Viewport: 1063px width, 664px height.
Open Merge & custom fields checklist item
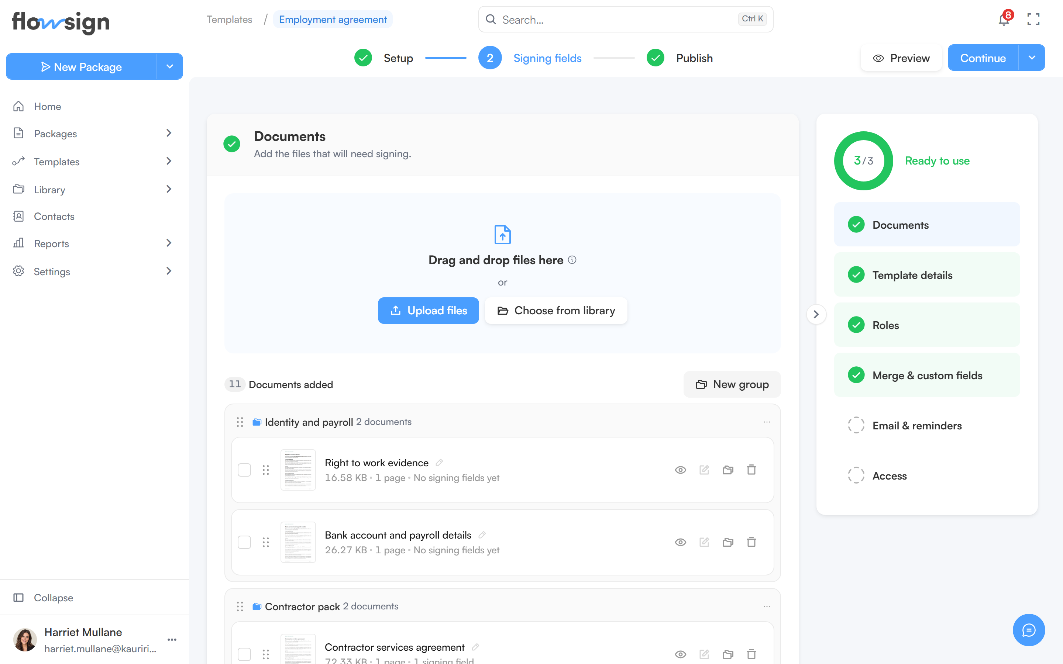coord(927,375)
